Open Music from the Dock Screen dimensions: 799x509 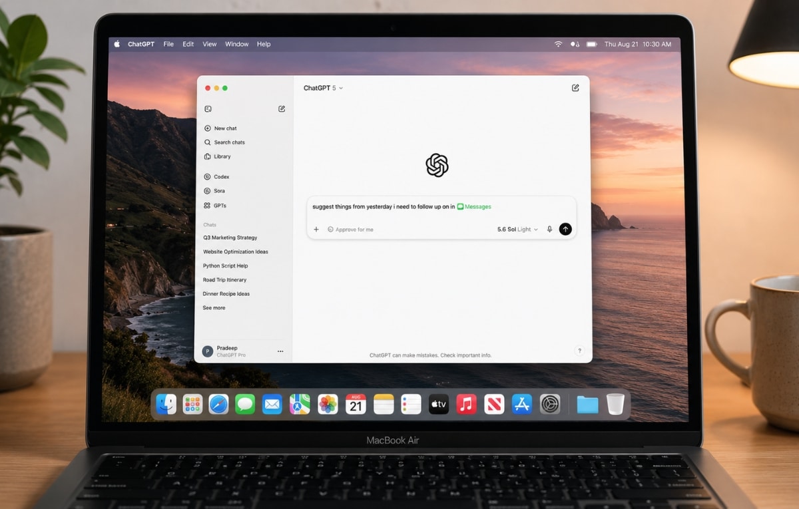(x=466, y=404)
